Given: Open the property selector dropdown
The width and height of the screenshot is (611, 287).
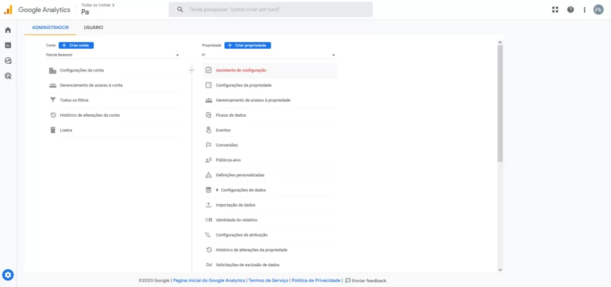Looking at the screenshot, I should coord(269,55).
